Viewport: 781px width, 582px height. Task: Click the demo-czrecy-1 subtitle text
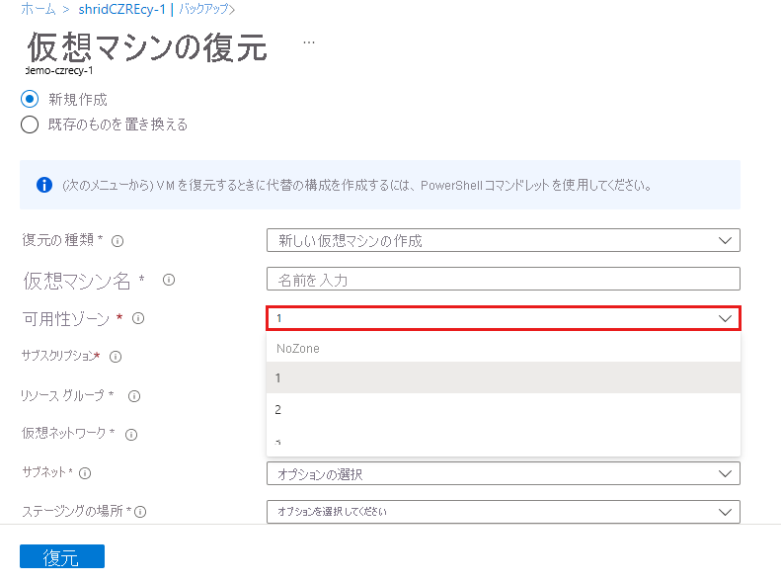pyautogui.click(x=59, y=71)
